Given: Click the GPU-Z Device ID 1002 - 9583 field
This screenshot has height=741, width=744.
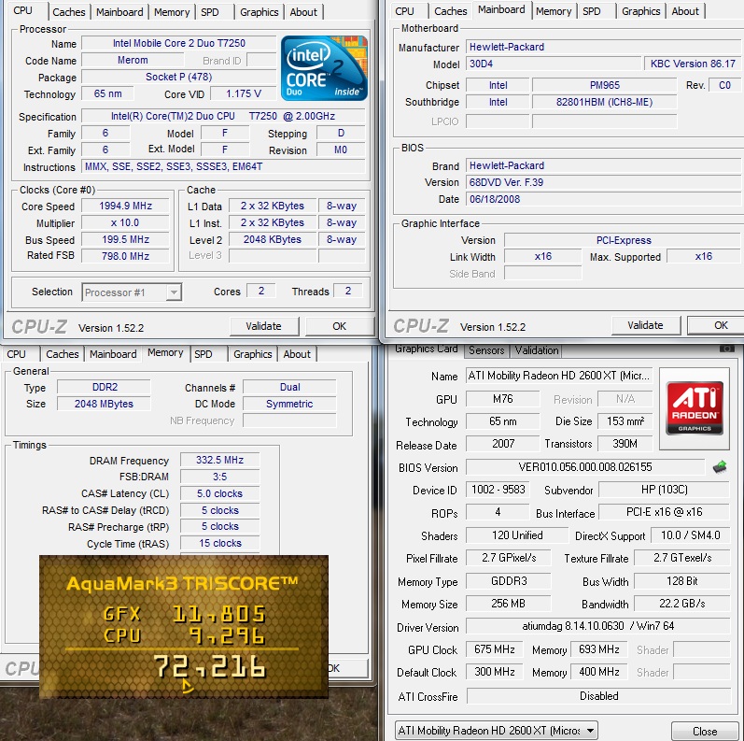Looking at the screenshot, I should [498, 490].
